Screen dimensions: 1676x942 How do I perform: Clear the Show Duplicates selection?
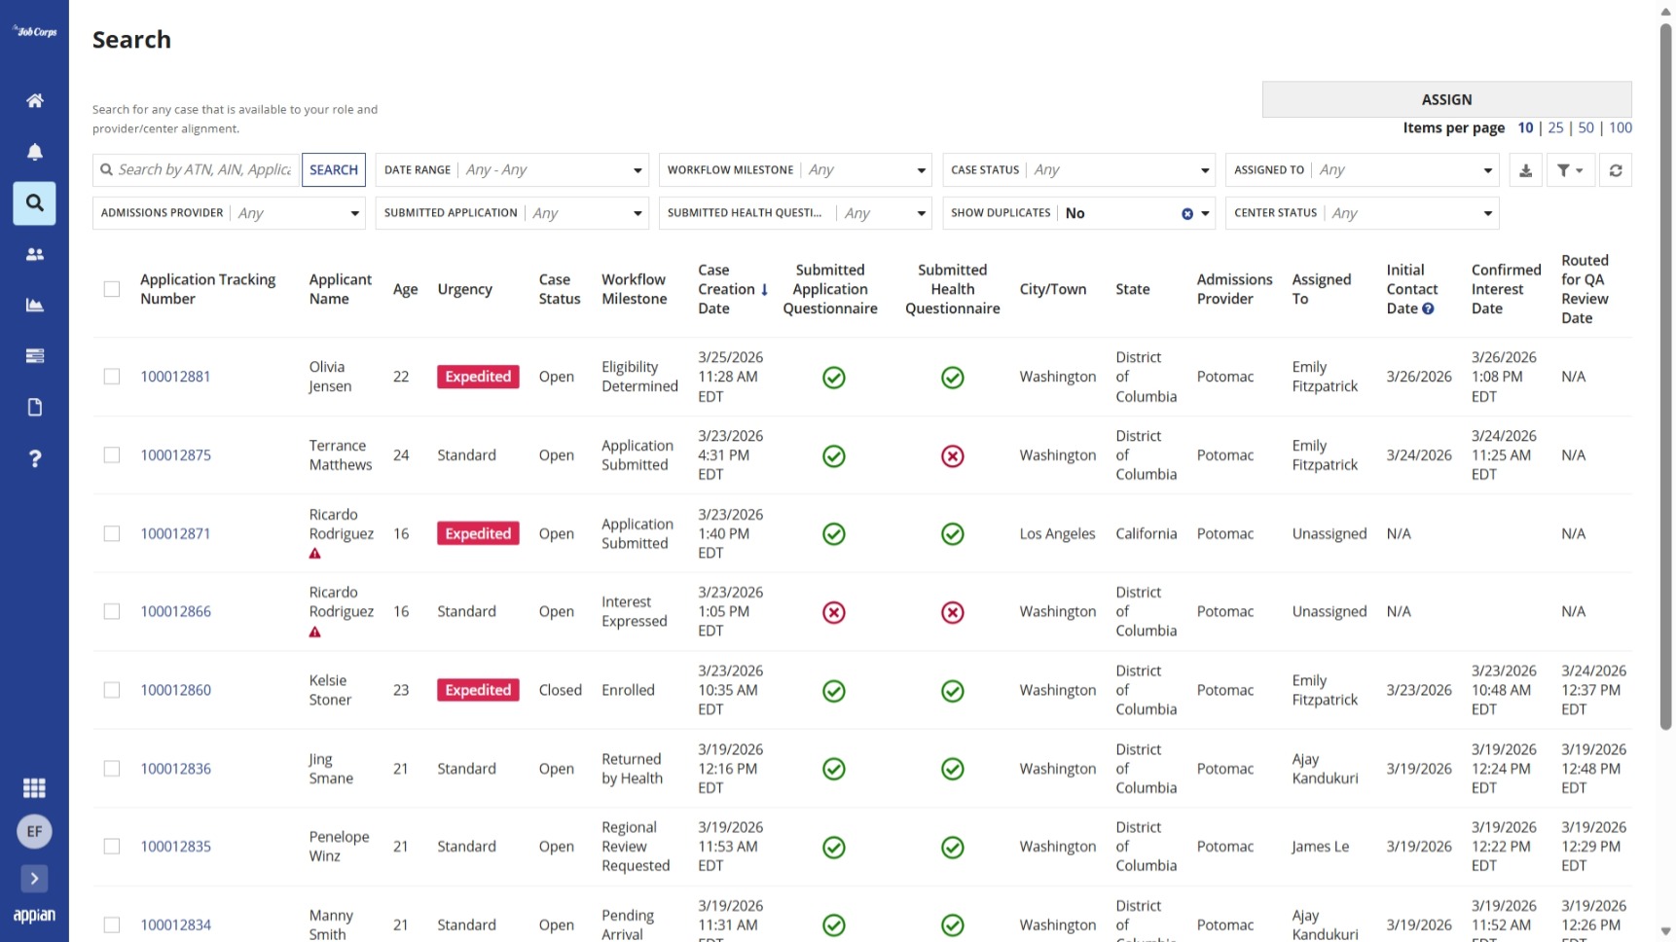(1186, 214)
